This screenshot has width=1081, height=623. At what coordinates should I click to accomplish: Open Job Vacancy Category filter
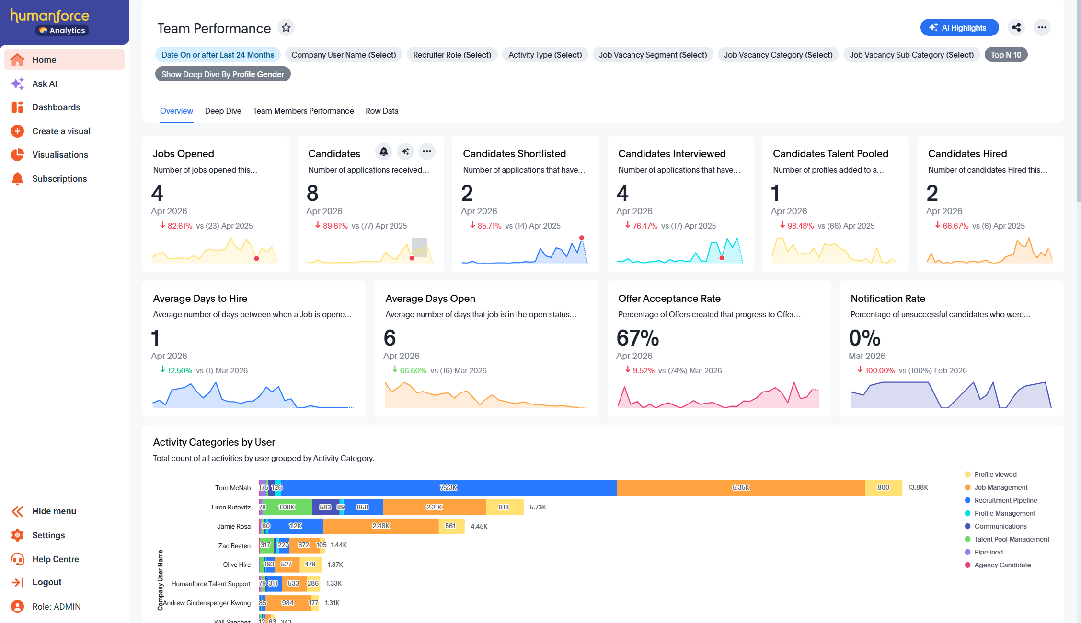(x=778, y=55)
